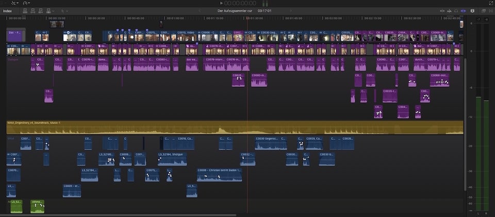This screenshot has height=217, width=495.
Task: Open clip appearance options
Action: (x=471, y=11)
